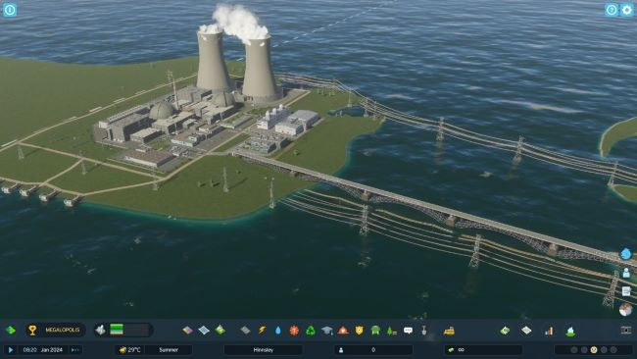This screenshot has height=359, width=637.
Task: Open the Water & Sewage menu
Action: tap(278, 331)
